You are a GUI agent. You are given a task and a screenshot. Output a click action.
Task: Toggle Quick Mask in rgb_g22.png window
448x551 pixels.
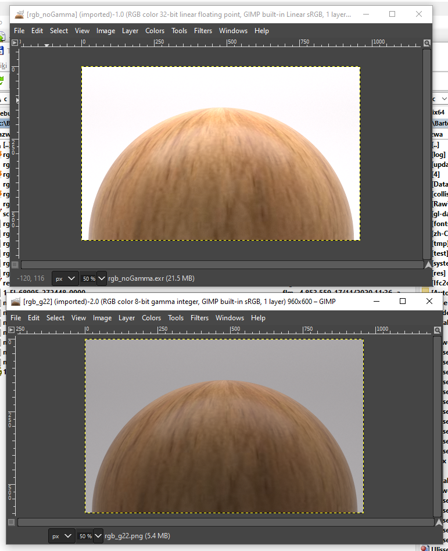coord(12,522)
